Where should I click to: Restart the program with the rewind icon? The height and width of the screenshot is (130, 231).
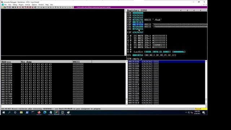[x=13, y=7]
